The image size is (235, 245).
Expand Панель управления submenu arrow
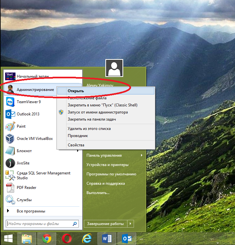click(x=141, y=155)
